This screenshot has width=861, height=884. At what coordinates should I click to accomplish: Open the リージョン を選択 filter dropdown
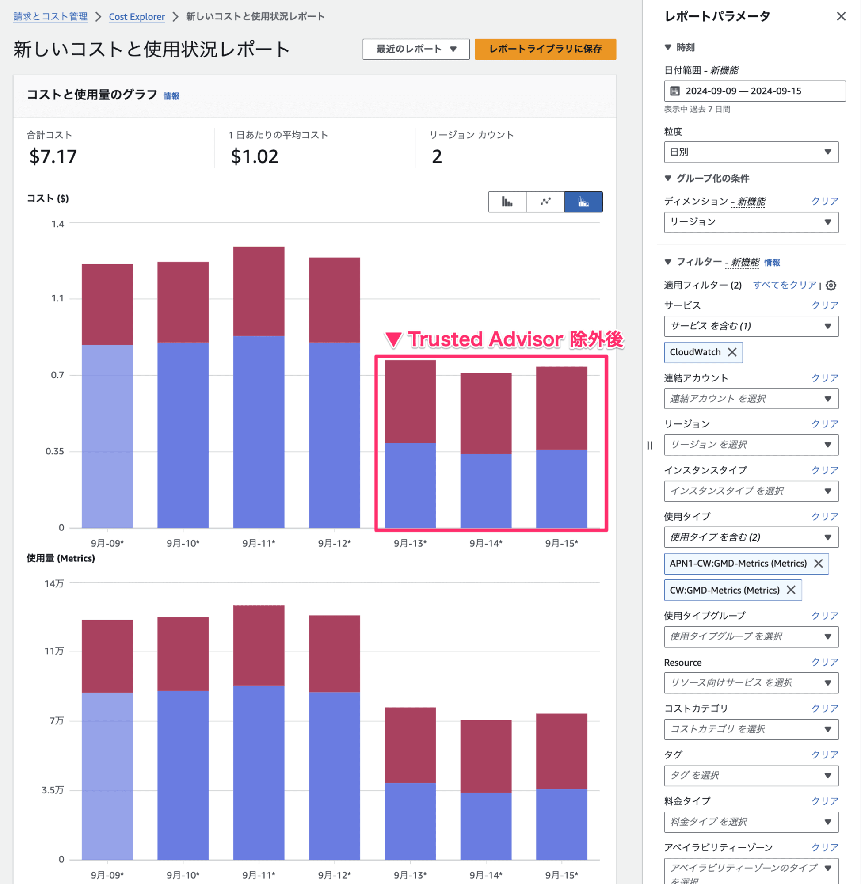click(x=751, y=445)
